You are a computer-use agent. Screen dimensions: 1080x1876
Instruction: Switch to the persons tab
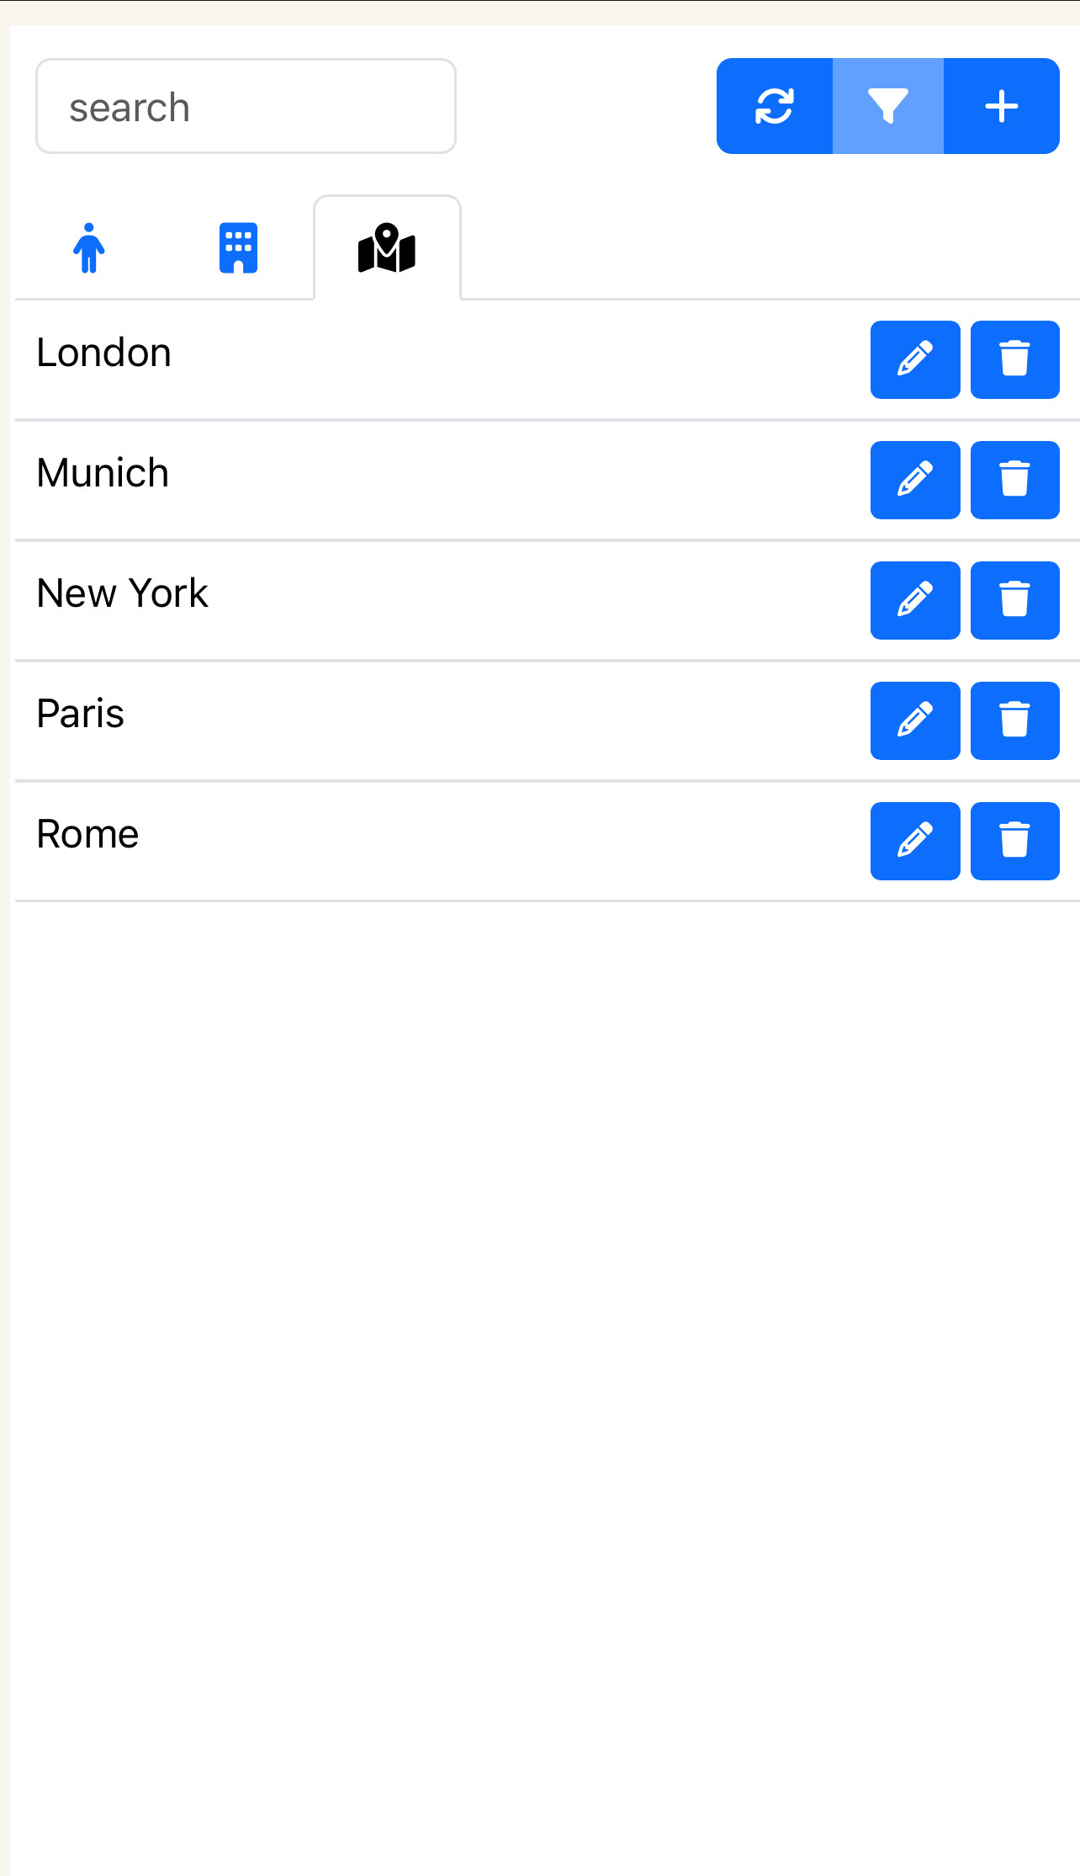(x=89, y=247)
